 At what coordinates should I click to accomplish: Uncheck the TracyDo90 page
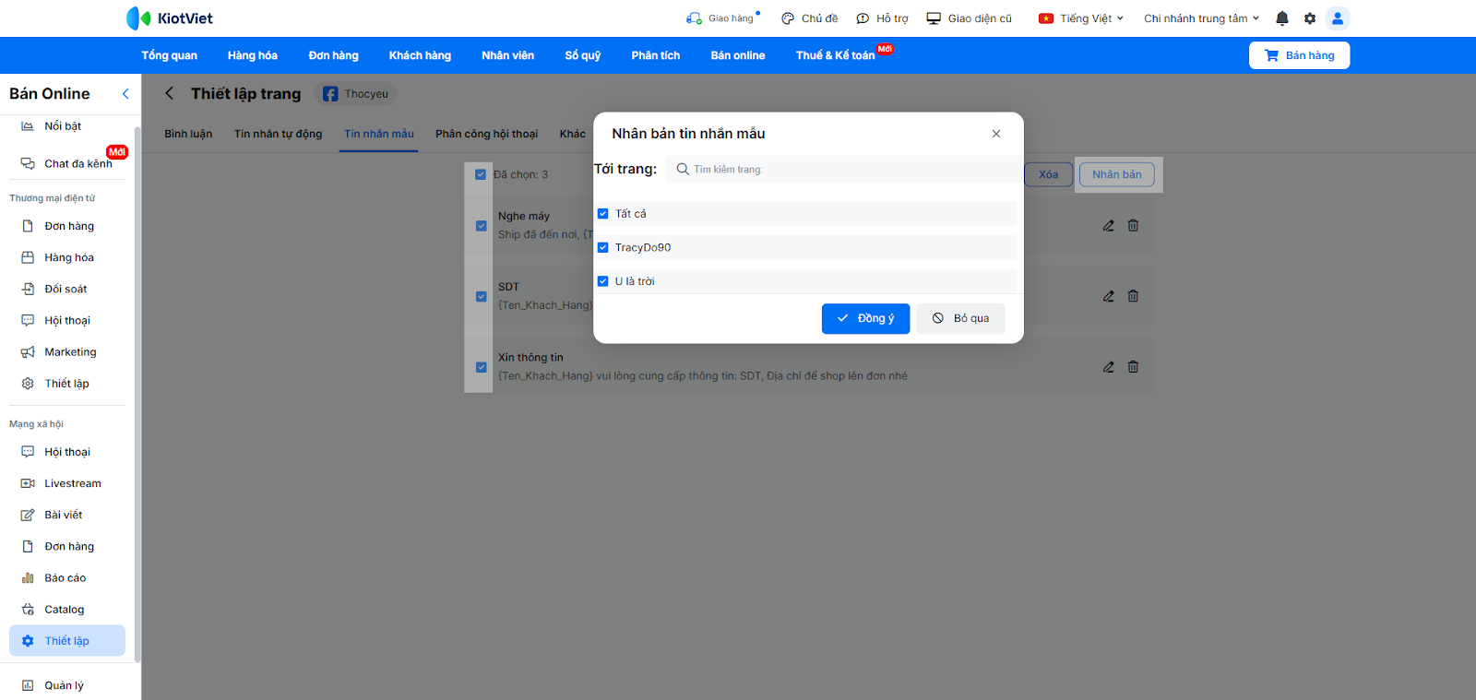click(x=603, y=247)
